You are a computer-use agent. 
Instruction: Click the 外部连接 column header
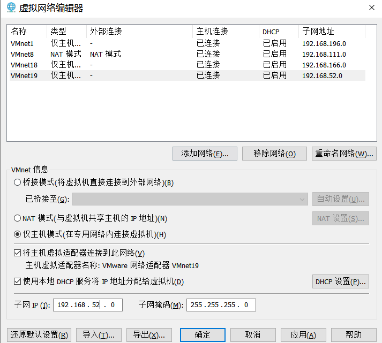tap(140, 32)
